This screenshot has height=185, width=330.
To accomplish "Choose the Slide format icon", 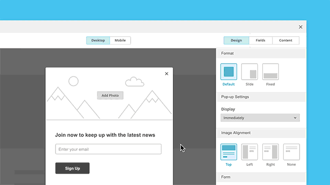I will (249, 72).
